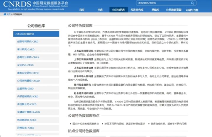Click 热点公司特色数据库 section heading
This screenshot has width=212, height=137.
pyautogui.click(x=84, y=131)
